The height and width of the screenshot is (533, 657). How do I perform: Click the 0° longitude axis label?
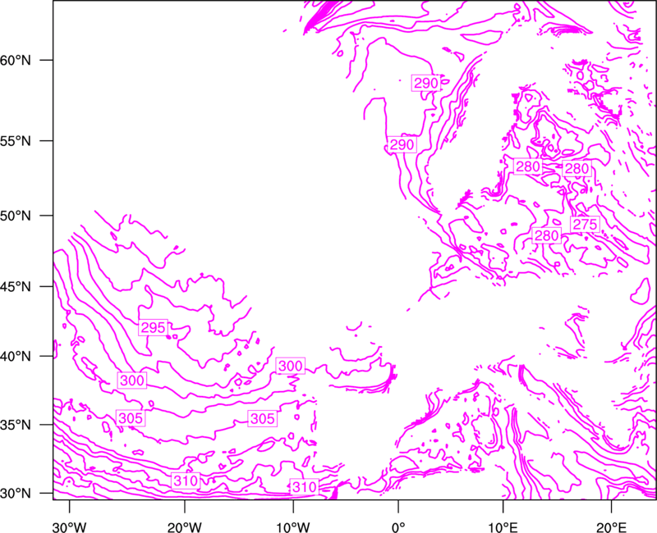(x=398, y=527)
